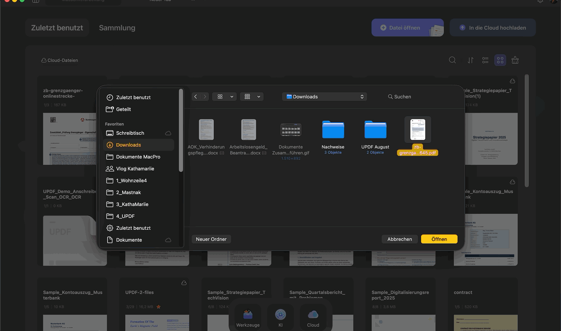Click In die Cloud hochladen button
561x331 pixels.
coord(493,27)
